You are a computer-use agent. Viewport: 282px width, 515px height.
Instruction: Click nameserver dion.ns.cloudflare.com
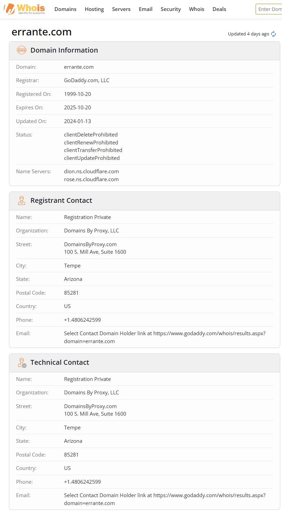[x=91, y=171]
